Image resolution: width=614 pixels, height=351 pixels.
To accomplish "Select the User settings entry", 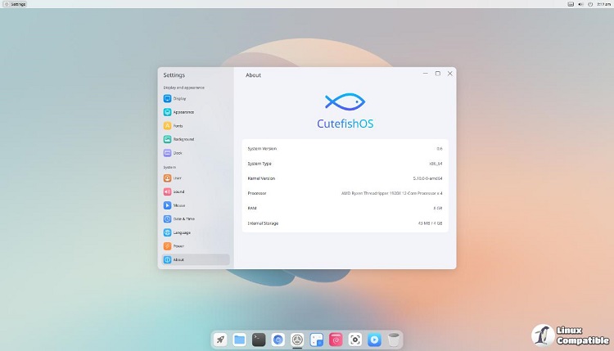I will [178, 178].
